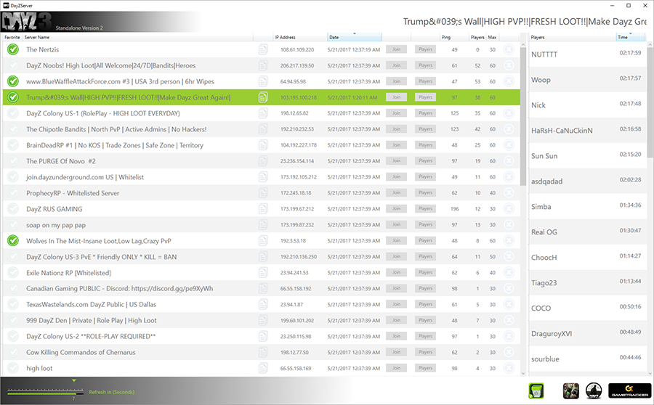Viewport: 654px width, 405px height.
Task: Show Players for Wolves In The Mist
Action: coord(425,241)
